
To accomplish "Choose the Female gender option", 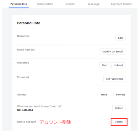I will [121, 95].
